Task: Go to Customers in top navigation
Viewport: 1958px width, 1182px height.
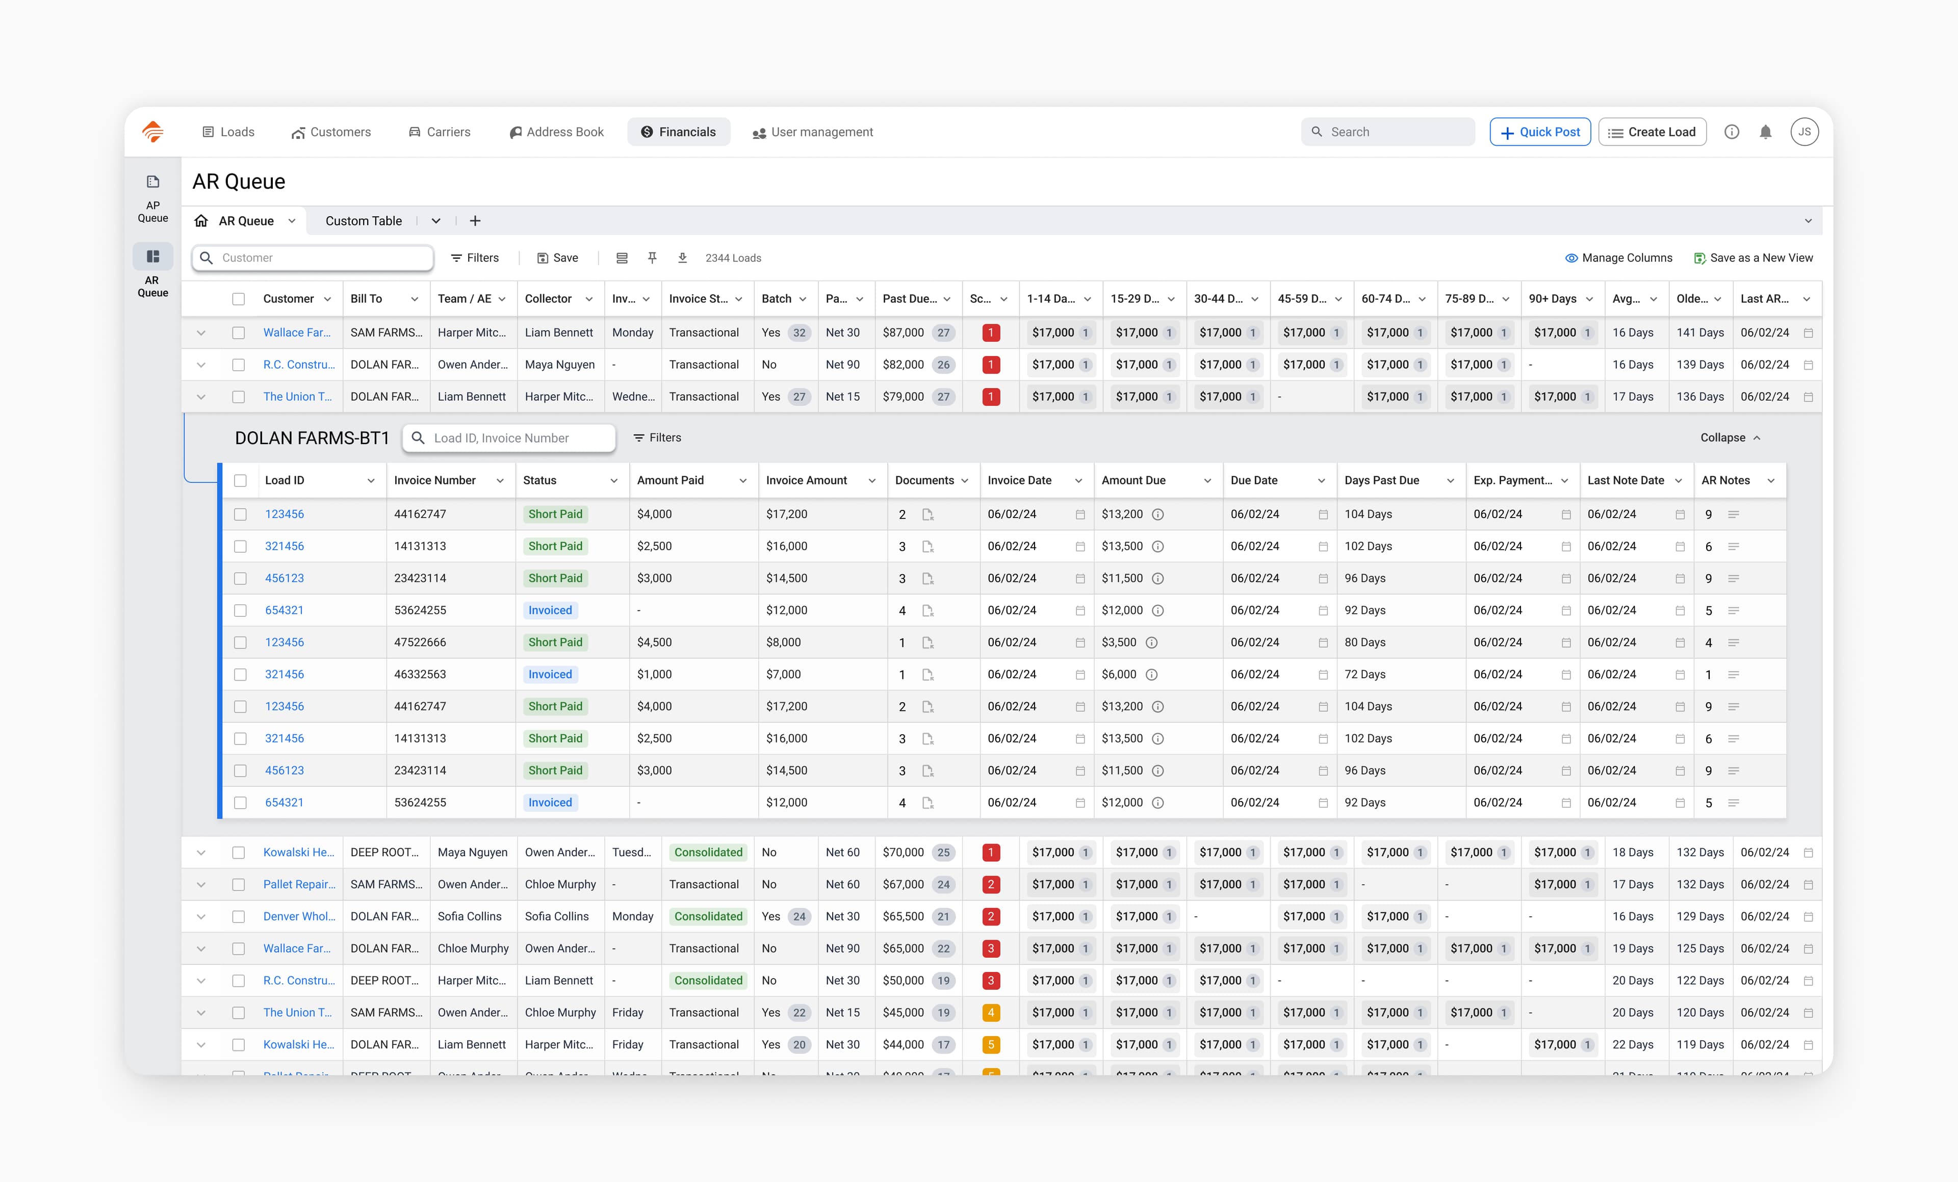Action: (x=330, y=132)
